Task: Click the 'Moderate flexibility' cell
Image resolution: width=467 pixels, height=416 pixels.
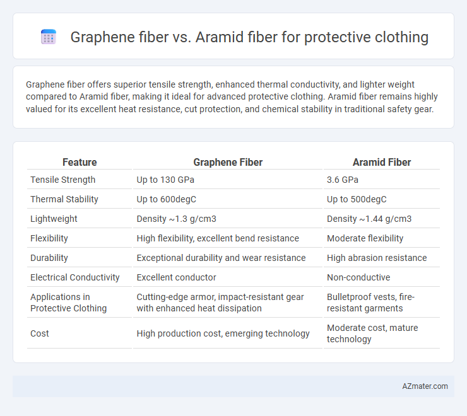Action: (365, 238)
